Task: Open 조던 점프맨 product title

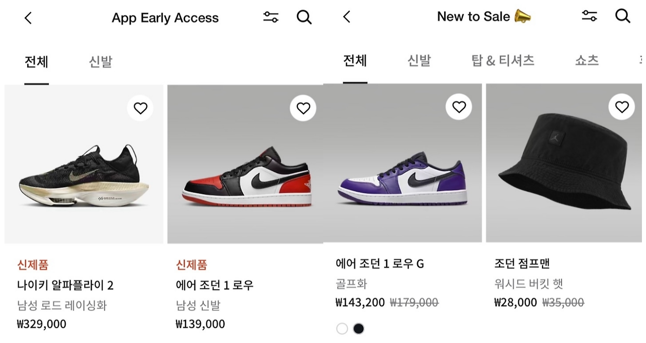Action: (x=522, y=263)
